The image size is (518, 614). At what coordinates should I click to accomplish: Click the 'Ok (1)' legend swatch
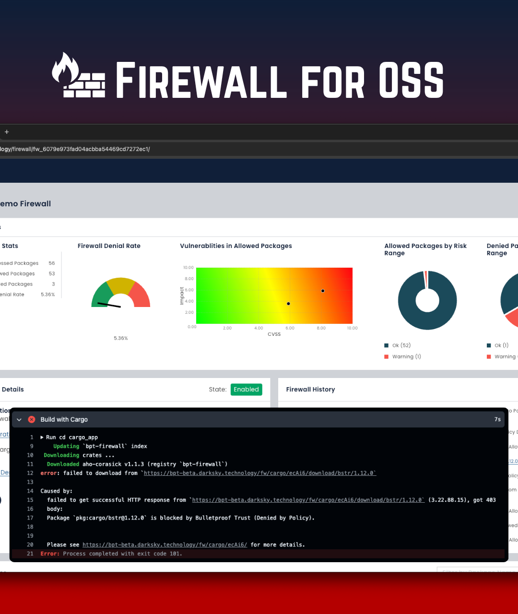coord(489,345)
